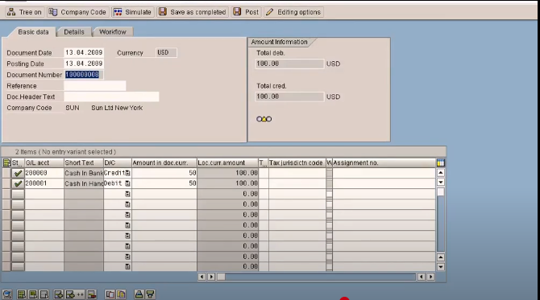This screenshot has width=540, height=300.
Task: Click the Loc.curr.amount column header
Action: 227,162
